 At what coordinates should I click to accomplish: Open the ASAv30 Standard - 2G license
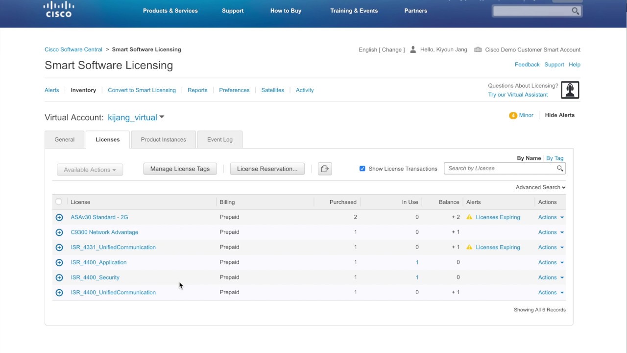pyautogui.click(x=99, y=217)
